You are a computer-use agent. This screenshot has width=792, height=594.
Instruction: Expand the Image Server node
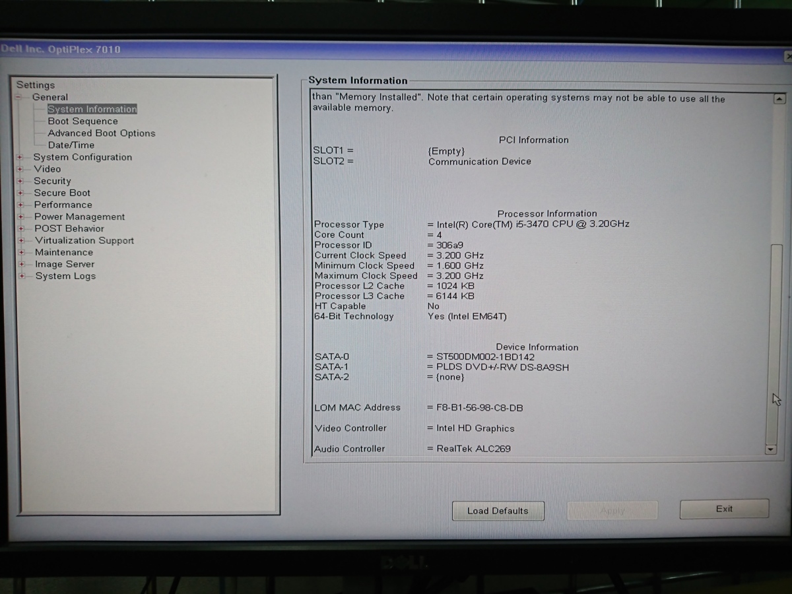pyautogui.click(x=22, y=264)
